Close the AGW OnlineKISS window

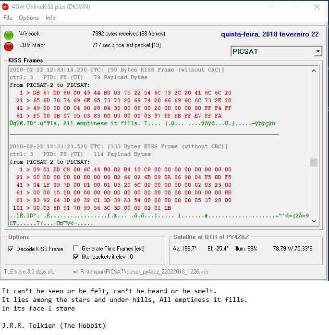pos(317,7)
